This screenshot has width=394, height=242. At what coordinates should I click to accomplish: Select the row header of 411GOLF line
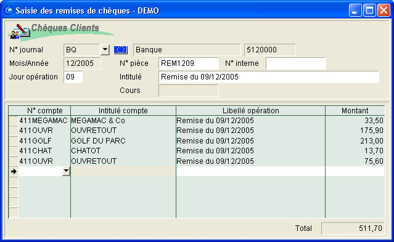click(x=14, y=141)
